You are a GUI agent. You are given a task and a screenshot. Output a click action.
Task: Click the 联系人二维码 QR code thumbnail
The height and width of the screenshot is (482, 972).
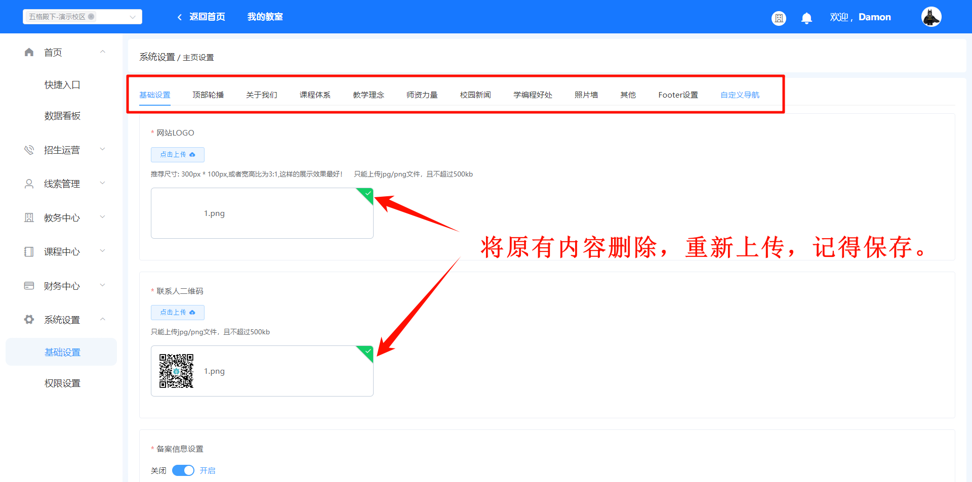pos(176,371)
